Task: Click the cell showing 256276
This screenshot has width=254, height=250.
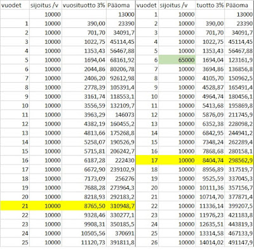Action: 121,179
